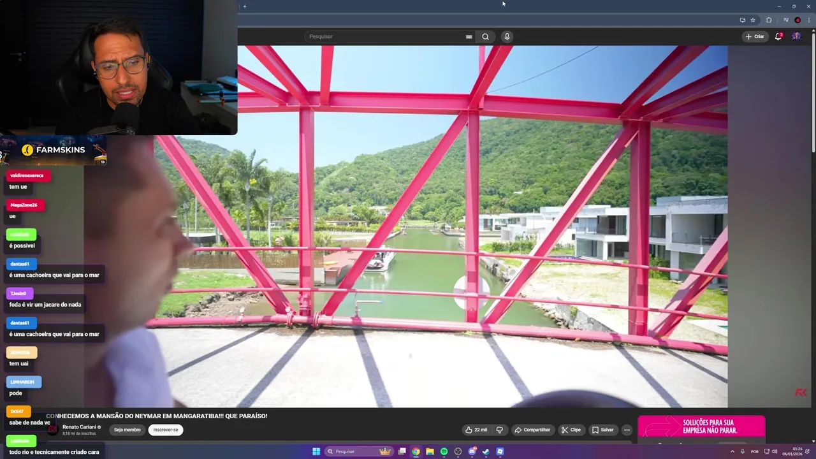Click chat username LIMHABDH above 'pode'
This screenshot has height=459, width=816.
click(22, 382)
